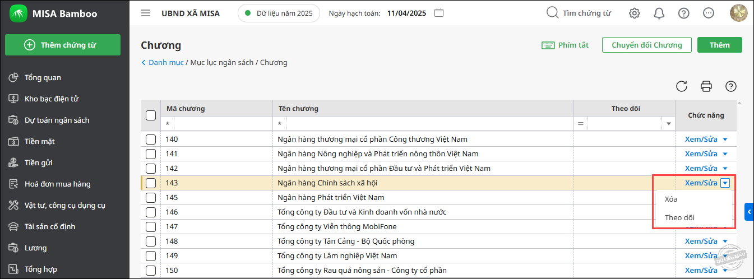Select Dữ liệu năm 2025 selector

[x=279, y=13]
